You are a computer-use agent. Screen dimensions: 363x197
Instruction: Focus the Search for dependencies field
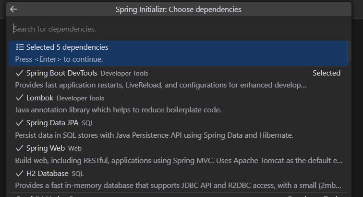178,29
